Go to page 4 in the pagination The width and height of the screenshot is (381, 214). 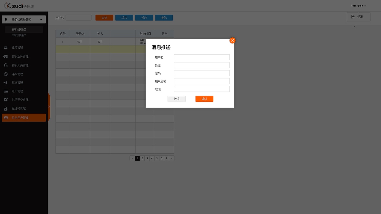[152, 158]
